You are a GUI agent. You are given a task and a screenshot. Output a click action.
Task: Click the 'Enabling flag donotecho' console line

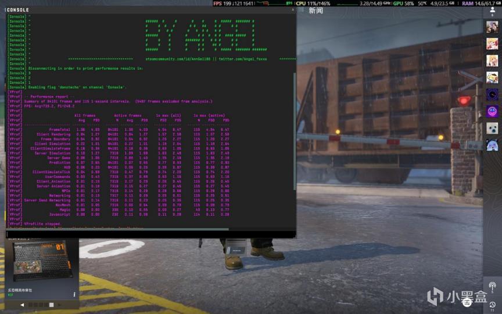click(x=77, y=87)
